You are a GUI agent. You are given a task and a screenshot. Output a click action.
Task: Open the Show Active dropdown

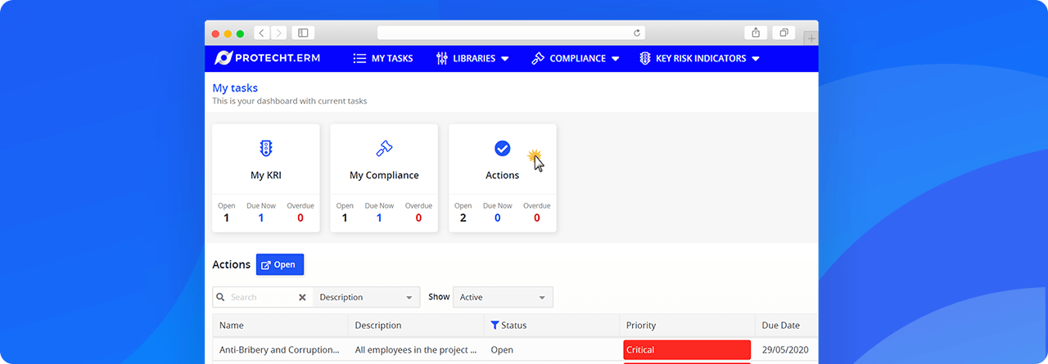coord(503,297)
